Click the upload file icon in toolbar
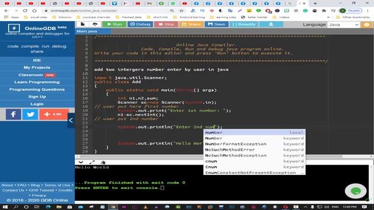Screen dimensions: 374x210 pos(95,24)
